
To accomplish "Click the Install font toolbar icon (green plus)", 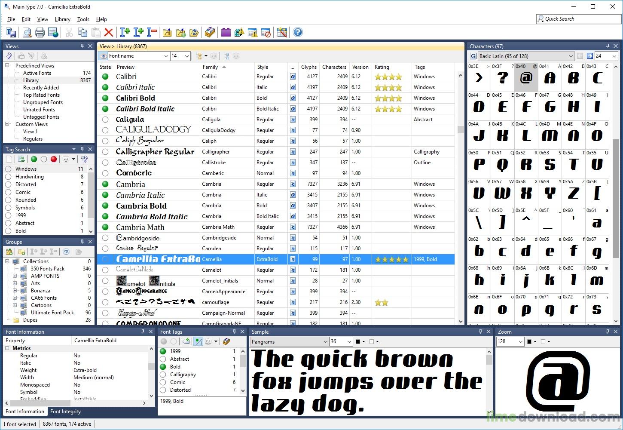I will (x=125, y=32).
